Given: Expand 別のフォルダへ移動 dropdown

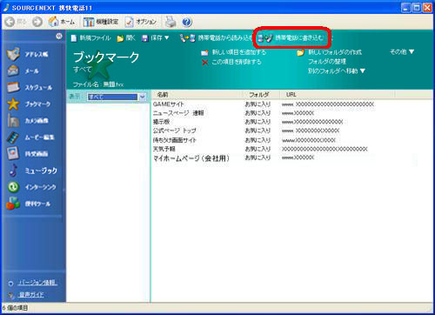Looking at the screenshot, I should pos(337,70).
